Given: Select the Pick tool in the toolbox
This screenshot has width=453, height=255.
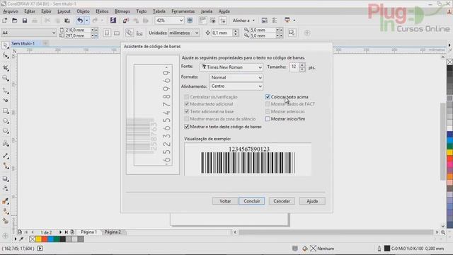Looking at the screenshot, I should coord(6,45).
